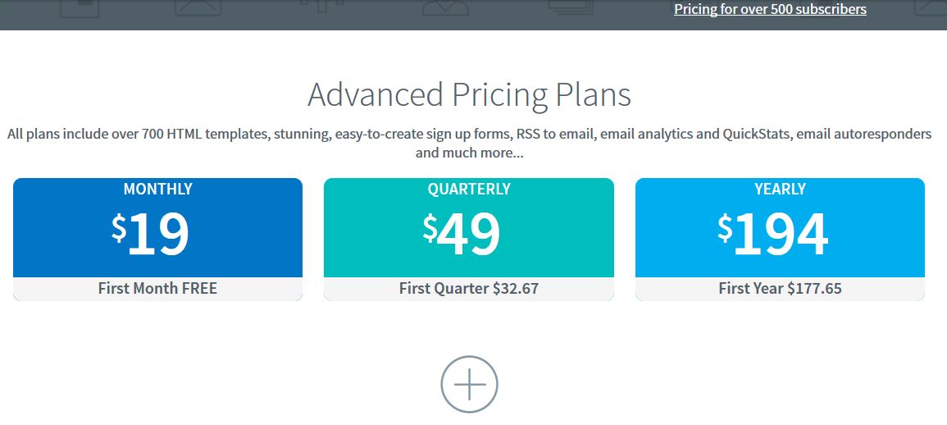Click the faint stacked pages icon in the banner
Viewport: 947px width, 425px height.
[x=571, y=7]
